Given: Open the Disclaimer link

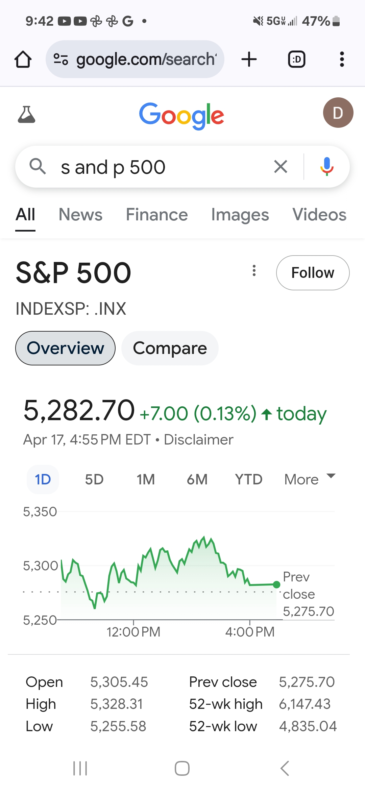Looking at the screenshot, I should [x=198, y=440].
